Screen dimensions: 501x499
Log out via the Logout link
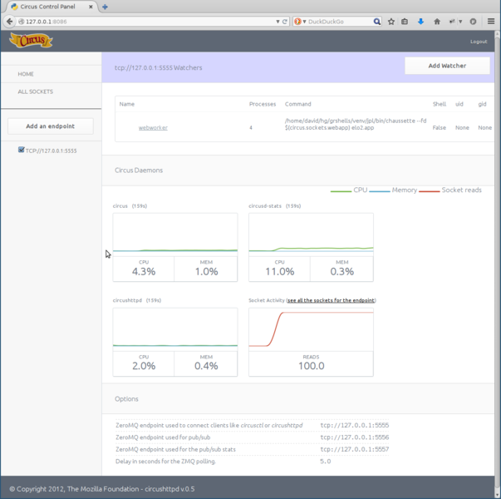[x=479, y=42]
